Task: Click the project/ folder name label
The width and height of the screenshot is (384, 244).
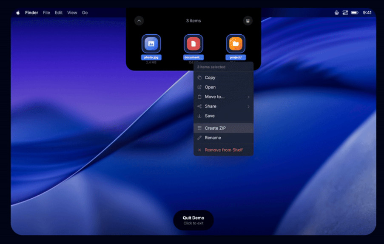Action: 236,57
